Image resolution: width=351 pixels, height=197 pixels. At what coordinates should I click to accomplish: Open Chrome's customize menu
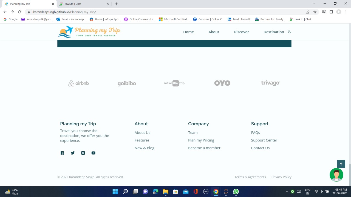point(346,12)
